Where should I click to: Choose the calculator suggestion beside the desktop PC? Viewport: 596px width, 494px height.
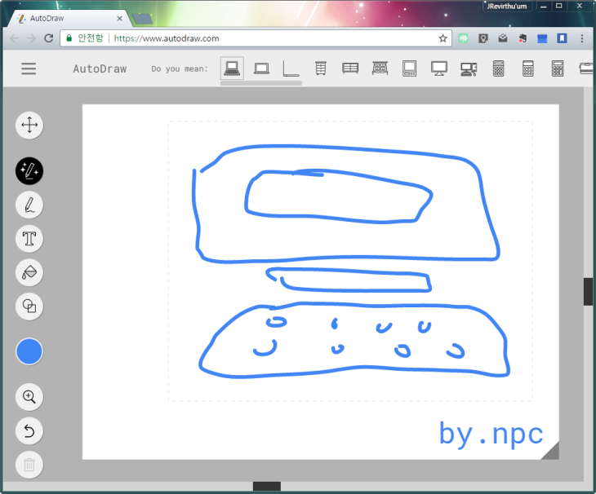pyautogui.click(x=498, y=68)
